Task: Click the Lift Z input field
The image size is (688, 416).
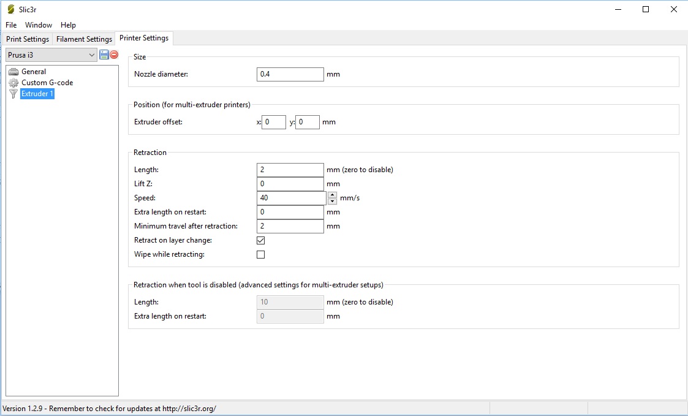Action: (290, 184)
